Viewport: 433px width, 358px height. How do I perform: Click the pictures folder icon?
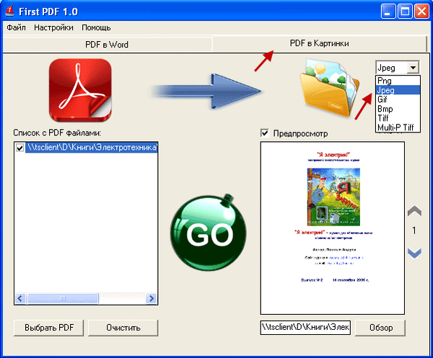tap(330, 87)
